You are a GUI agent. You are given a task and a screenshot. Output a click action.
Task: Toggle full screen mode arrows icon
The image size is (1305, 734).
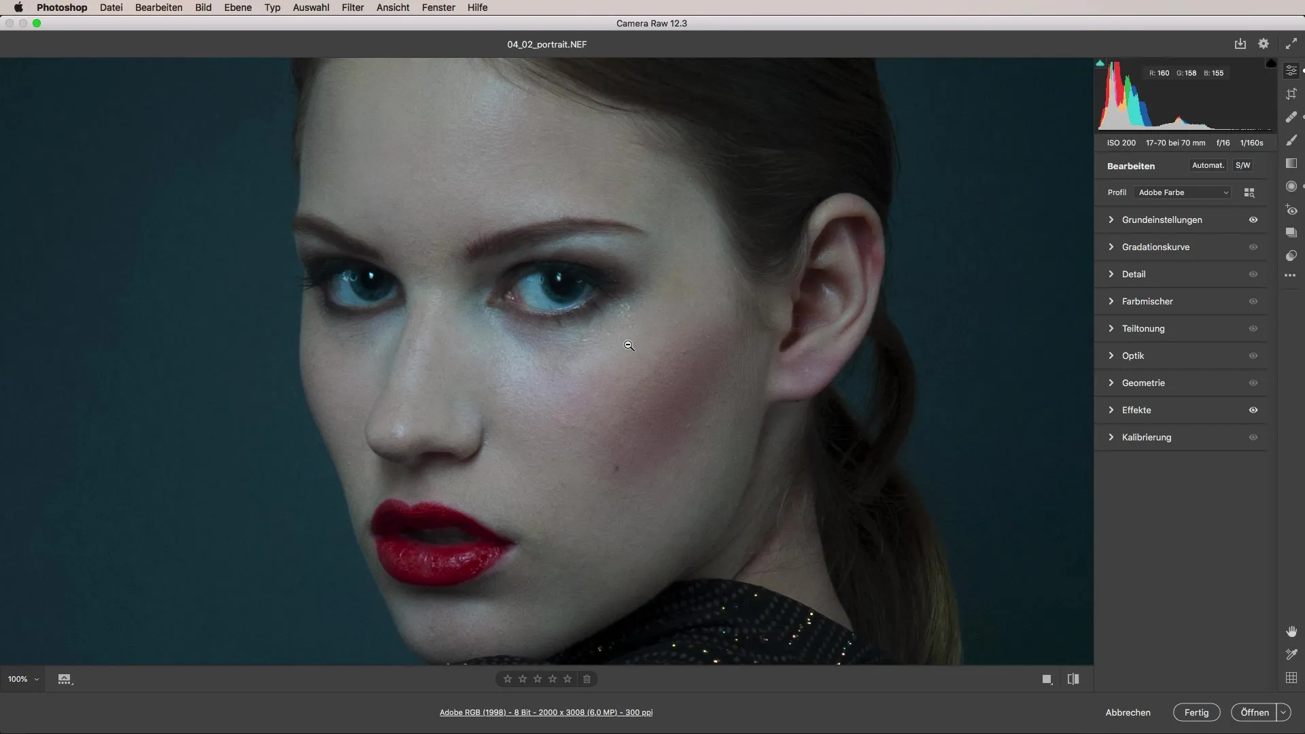click(1291, 43)
